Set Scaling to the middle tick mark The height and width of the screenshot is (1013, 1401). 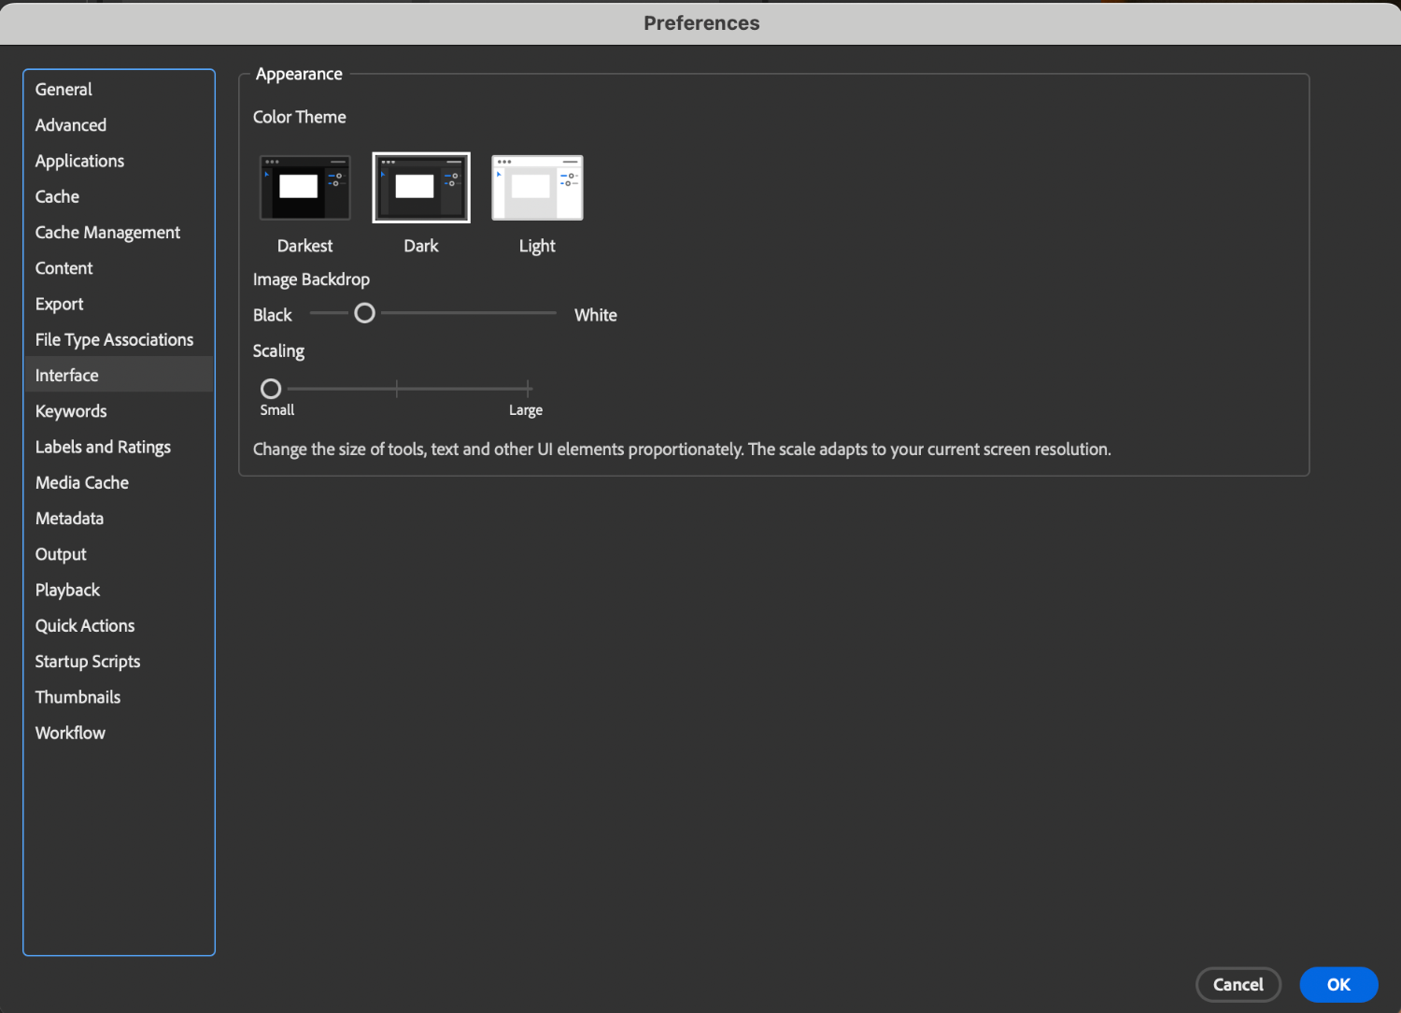click(397, 389)
